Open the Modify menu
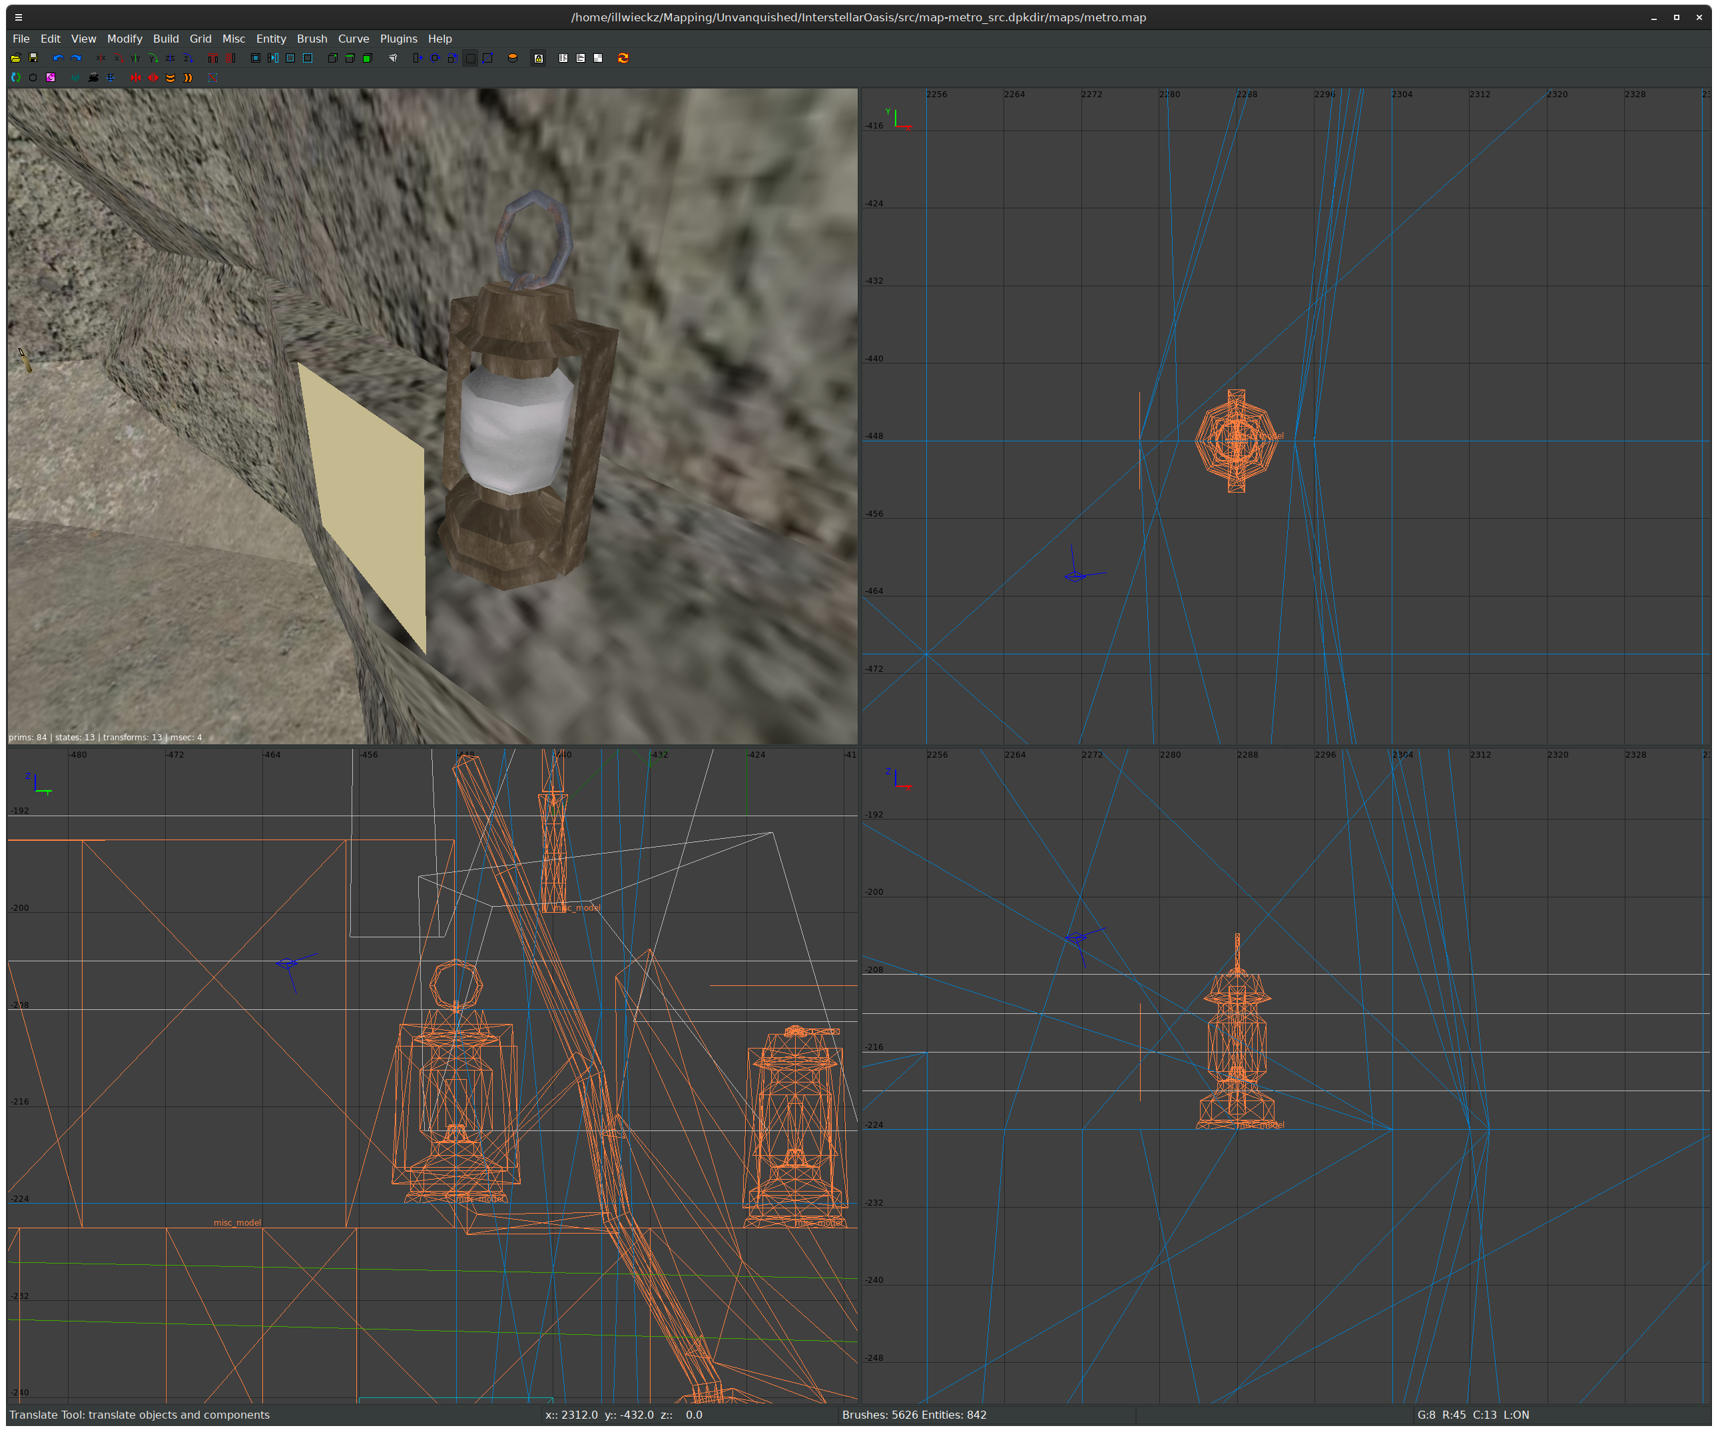 pos(125,39)
